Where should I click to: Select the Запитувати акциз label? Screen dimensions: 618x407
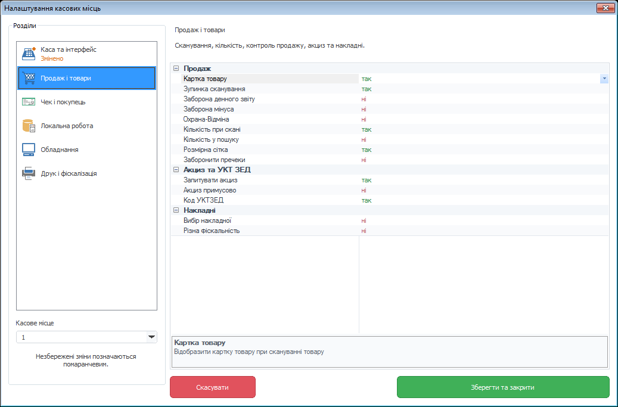[210, 180]
